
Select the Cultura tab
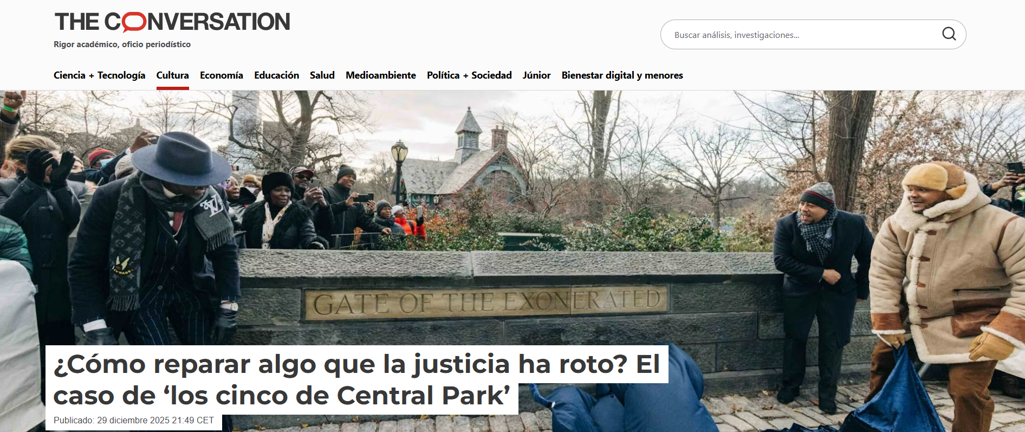click(172, 75)
